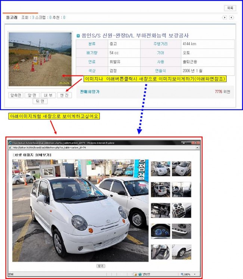Select the top-left white car thumbnail
Viewport: 243px width, 279px height.
tap(160, 169)
